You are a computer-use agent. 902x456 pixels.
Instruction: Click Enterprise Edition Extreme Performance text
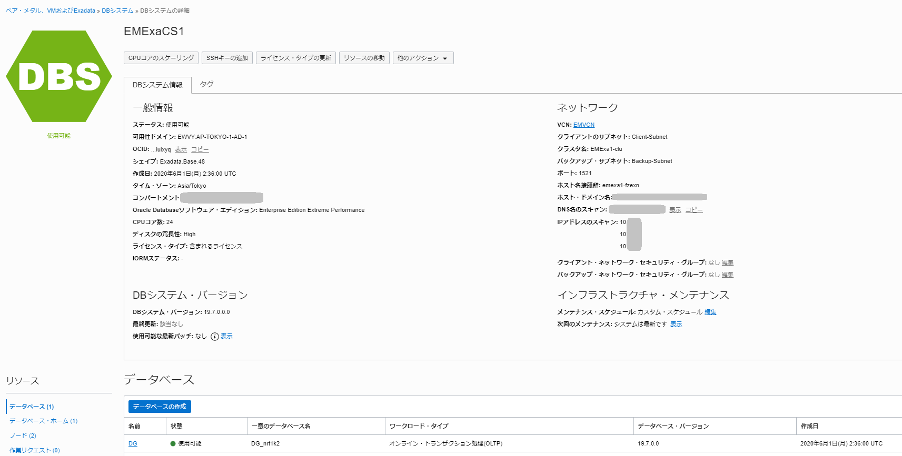pos(312,210)
